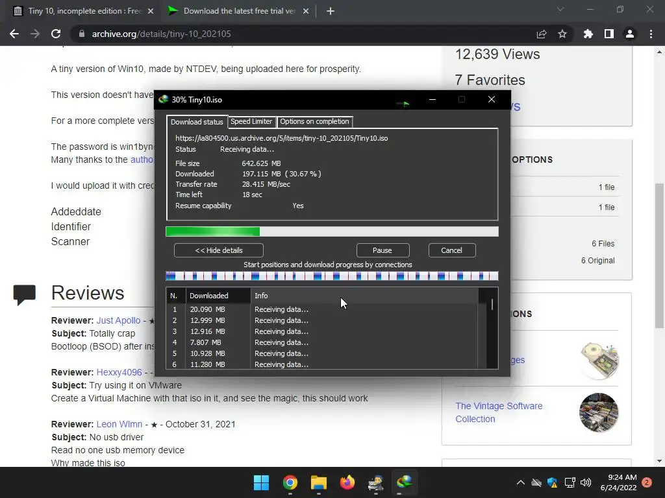This screenshot has height=498, width=665.
Task: Go back using the browser back arrow
Action: click(x=14, y=34)
